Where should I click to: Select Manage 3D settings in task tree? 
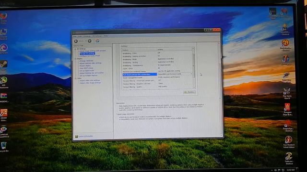[x=87, y=53]
